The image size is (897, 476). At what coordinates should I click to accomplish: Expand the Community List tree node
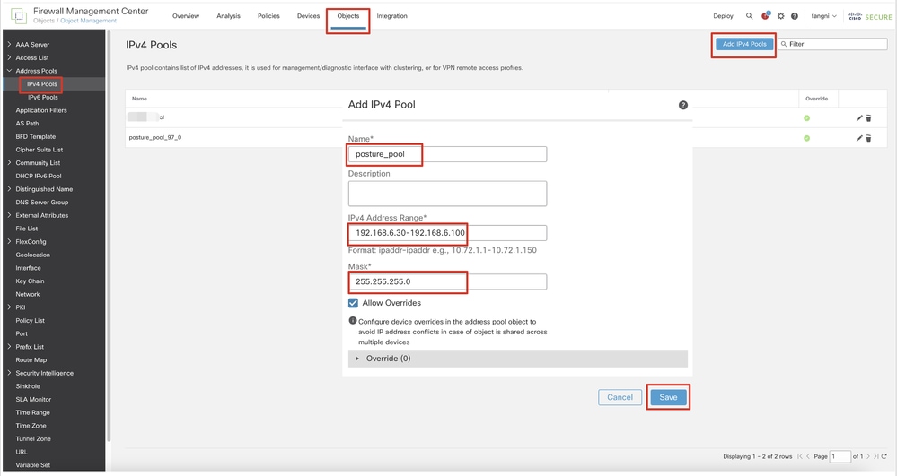pos(9,162)
